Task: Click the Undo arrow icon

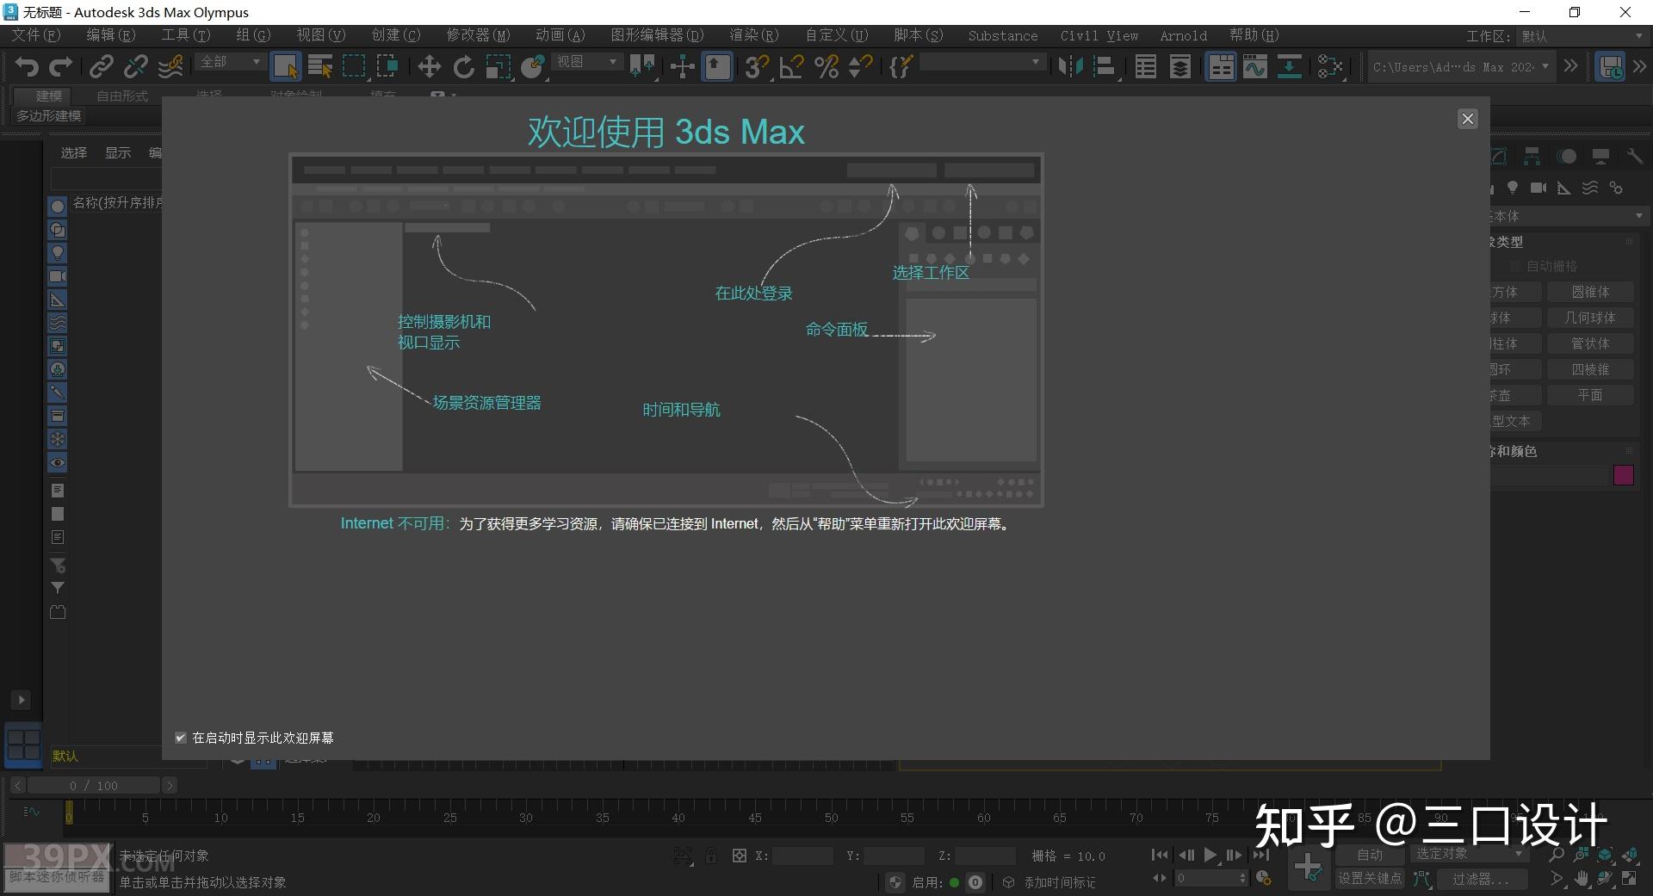Action: click(x=26, y=66)
